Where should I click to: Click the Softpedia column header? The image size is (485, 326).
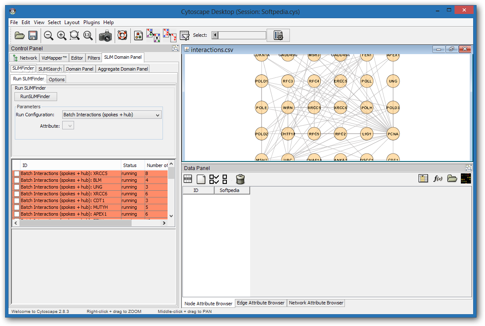(232, 190)
